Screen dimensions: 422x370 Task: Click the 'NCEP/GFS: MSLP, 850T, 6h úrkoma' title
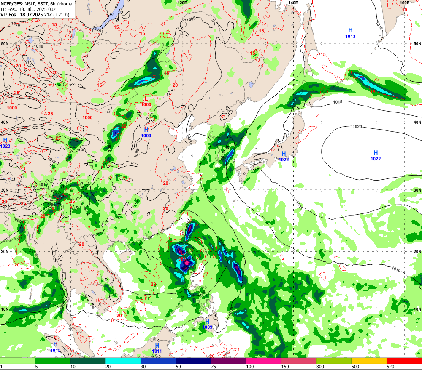tap(36, 4)
